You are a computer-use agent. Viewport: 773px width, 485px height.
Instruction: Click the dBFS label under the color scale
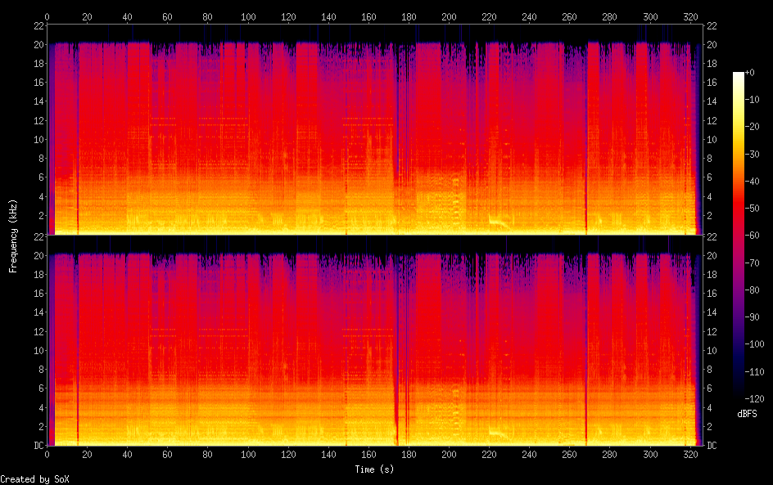click(746, 414)
